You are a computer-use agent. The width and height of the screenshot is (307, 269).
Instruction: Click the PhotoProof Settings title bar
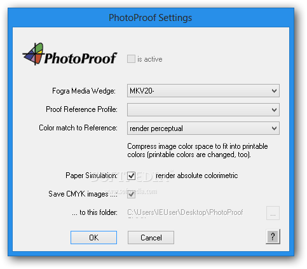[x=151, y=18]
